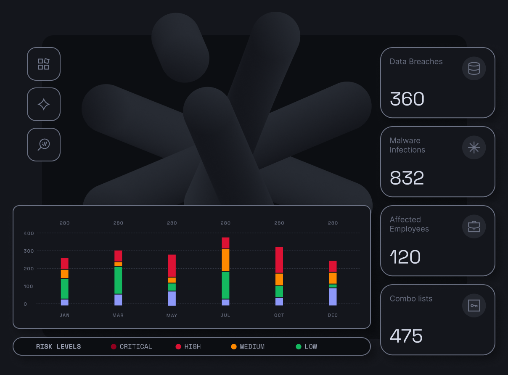The image size is (508, 375).
Task: Click the orange segment of the JUL bar
Action: click(x=225, y=260)
